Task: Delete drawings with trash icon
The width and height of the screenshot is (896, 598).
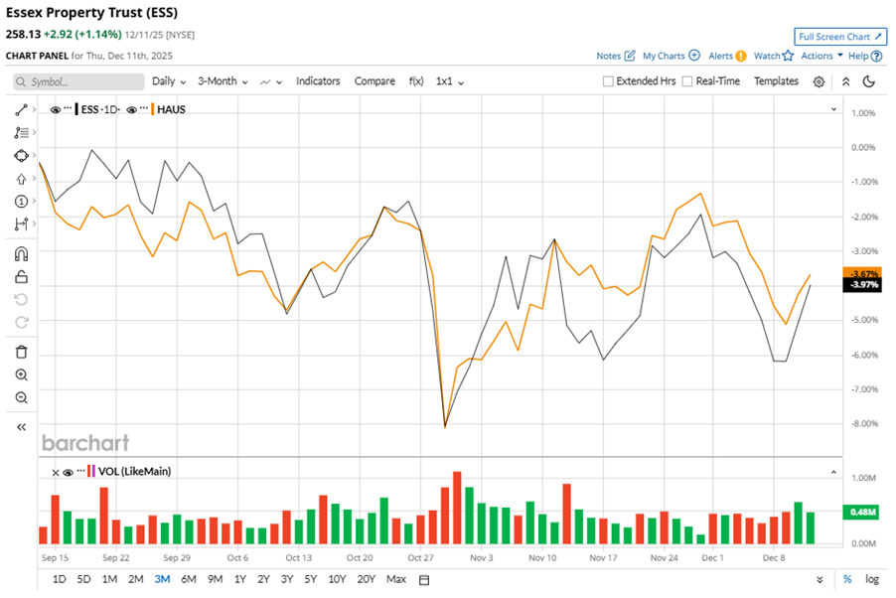Action: tap(21, 353)
